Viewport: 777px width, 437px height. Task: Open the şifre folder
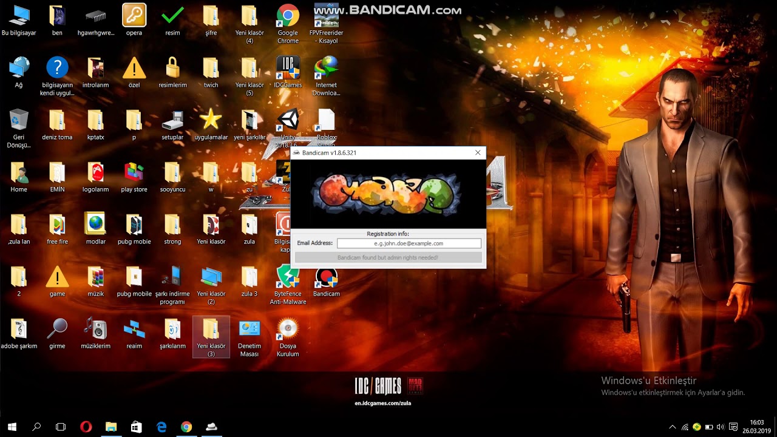tap(211, 16)
